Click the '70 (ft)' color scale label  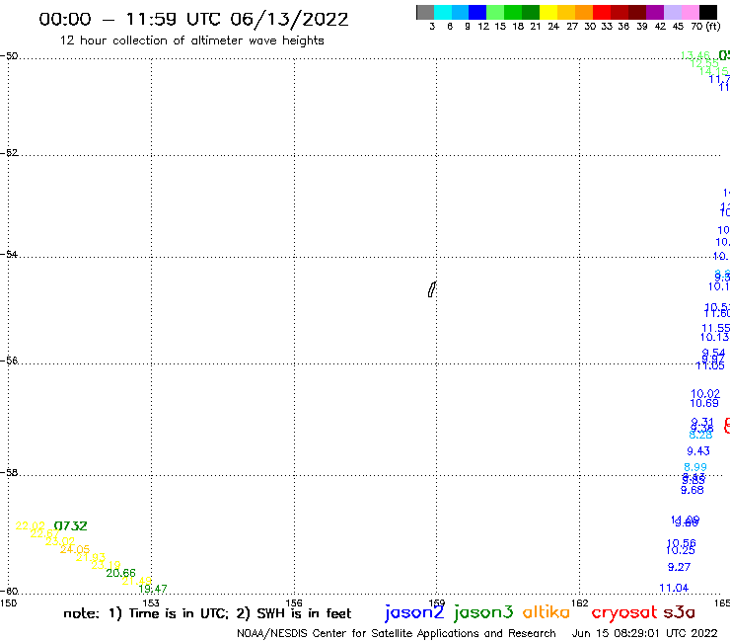point(705,27)
